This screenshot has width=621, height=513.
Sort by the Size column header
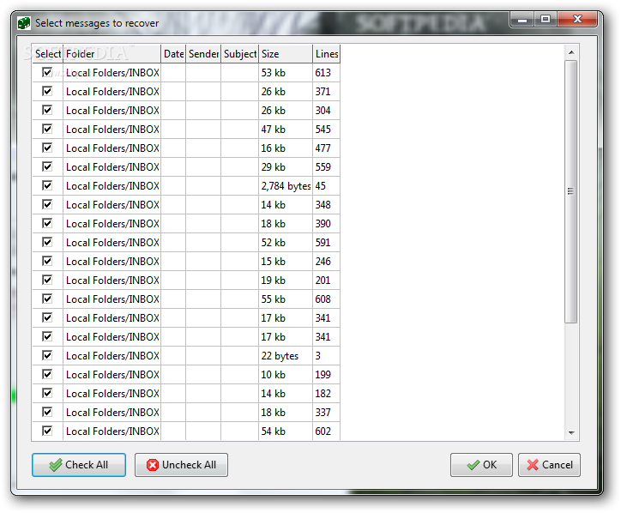click(286, 54)
